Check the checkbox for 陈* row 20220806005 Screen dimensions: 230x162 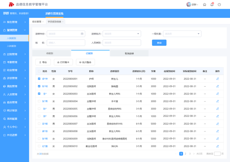coord(39,109)
